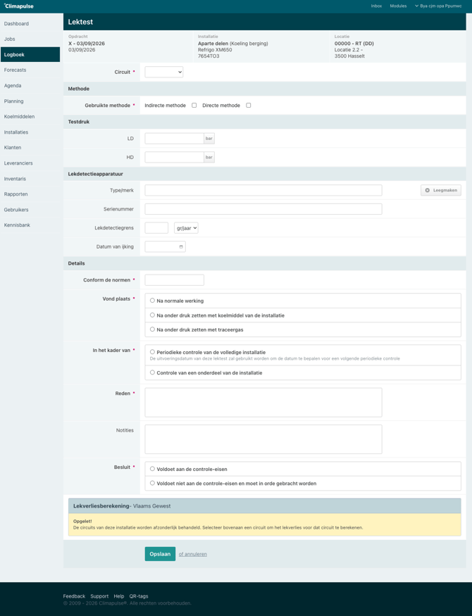
Task: Select Voldoet niet aan de controle-eisen option
Action: click(x=152, y=483)
